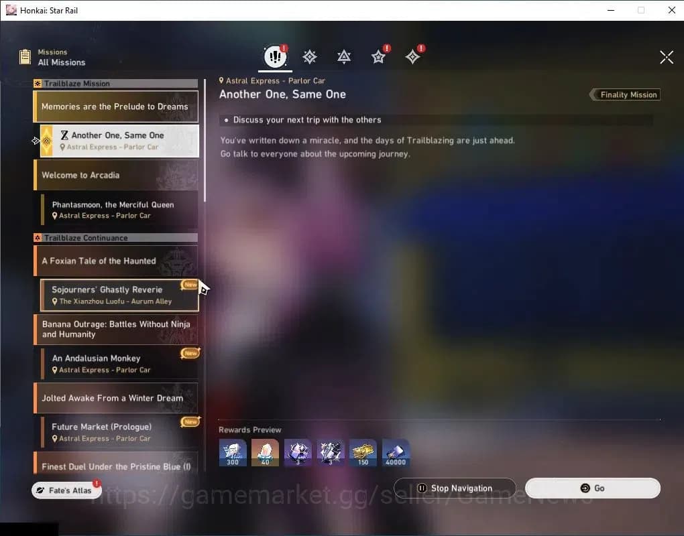The height and width of the screenshot is (536, 684).
Task: Collapse the Welcome to Arcadia group
Action: coord(116,175)
